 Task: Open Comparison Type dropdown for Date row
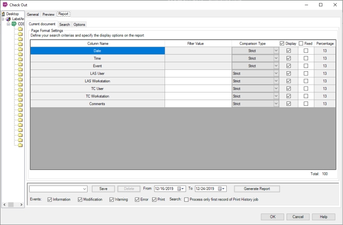tap(276, 51)
